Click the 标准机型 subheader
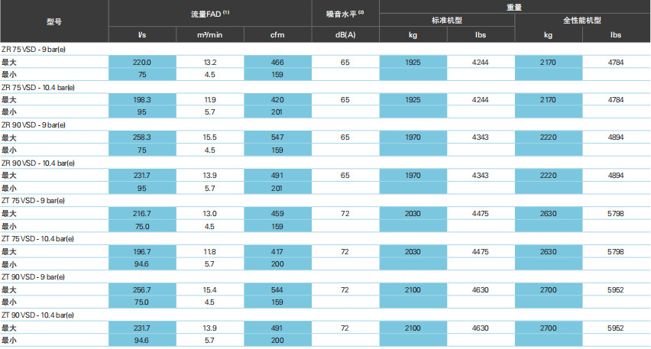The image size is (651, 349). (x=446, y=19)
